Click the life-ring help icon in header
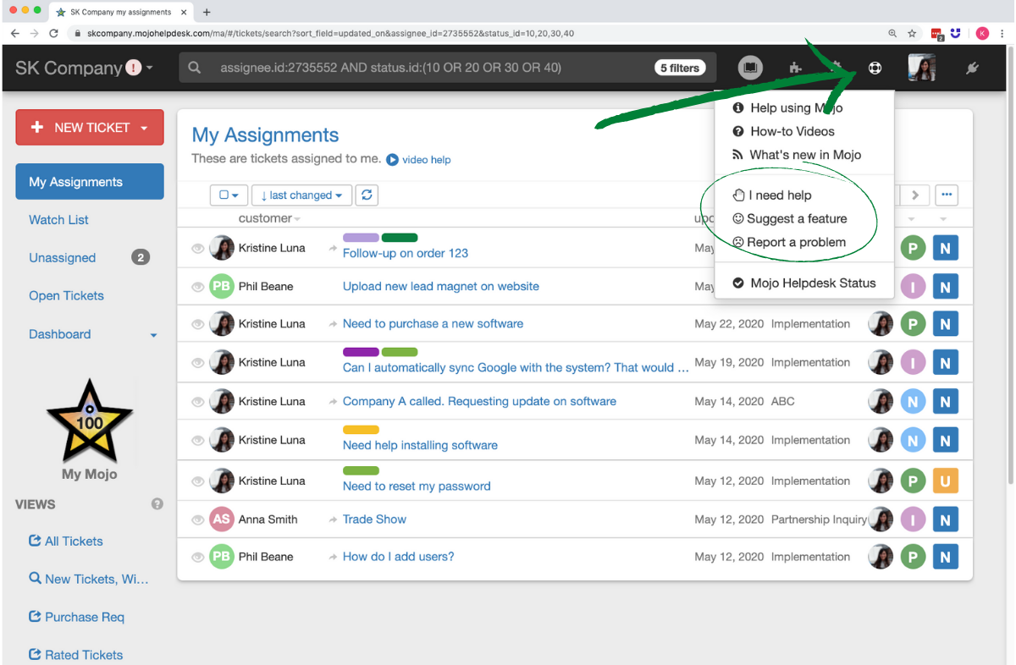This screenshot has width=1016, height=665. pos(875,68)
